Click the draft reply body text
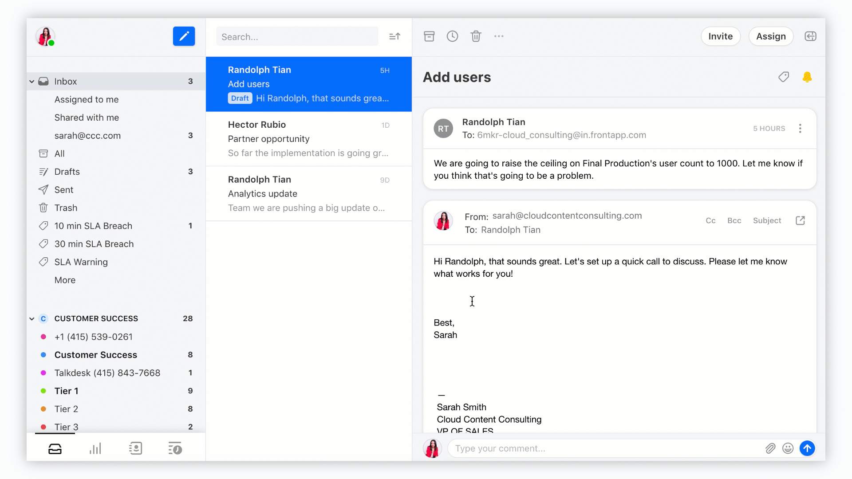852x479 pixels. (x=610, y=267)
